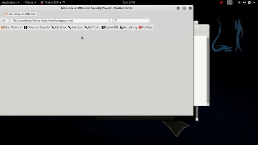Image resolution: width=258 pixels, height=145 pixels.
Task: Open workspace switcher number 1
Action: 230,2
